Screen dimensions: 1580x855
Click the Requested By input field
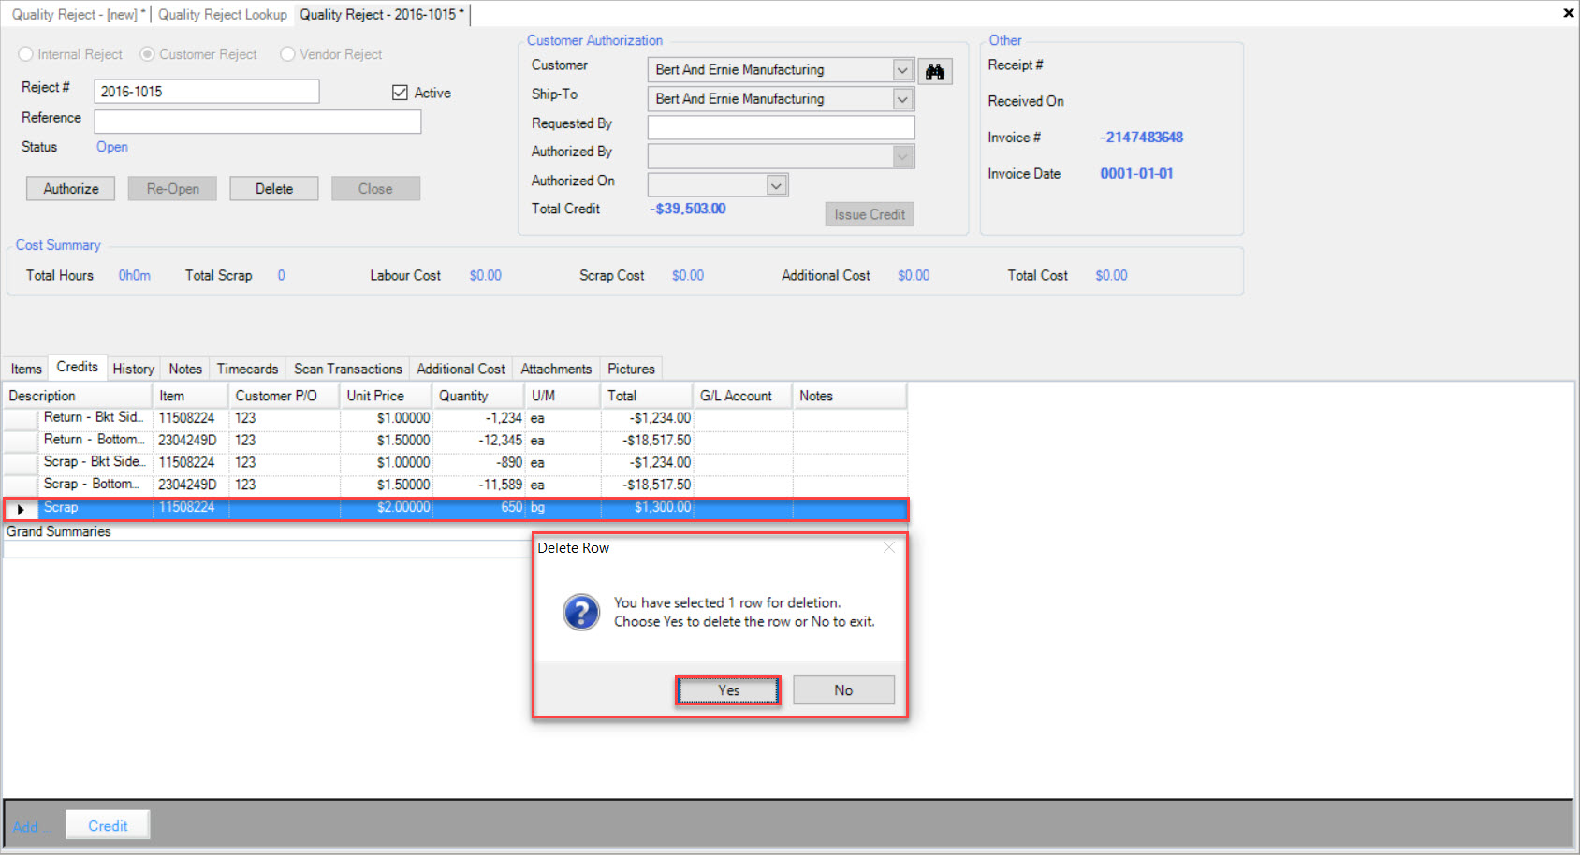pyautogui.click(x=781, y=127)
